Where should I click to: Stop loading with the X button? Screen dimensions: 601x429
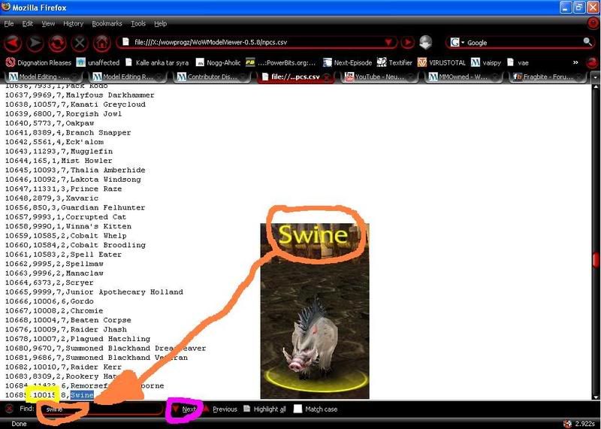(80, 43)
